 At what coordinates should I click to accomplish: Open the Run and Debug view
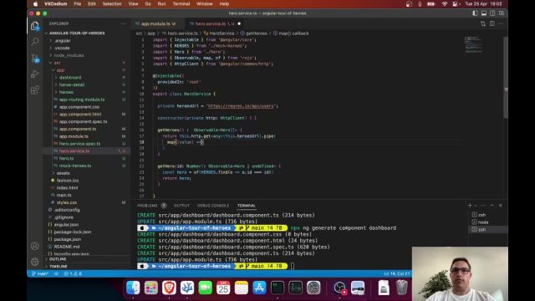(35, 74)
